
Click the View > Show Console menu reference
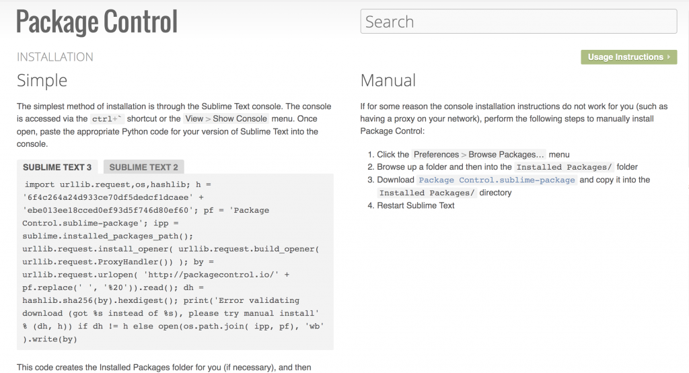(x=226, y=118)
